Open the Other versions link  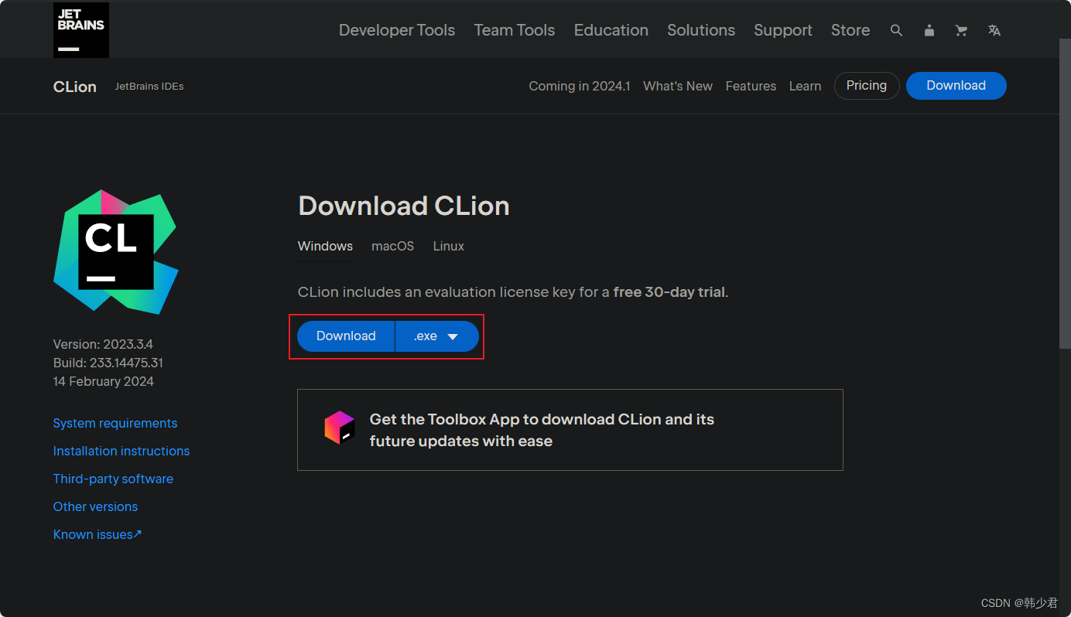click(x=95, y=506)
